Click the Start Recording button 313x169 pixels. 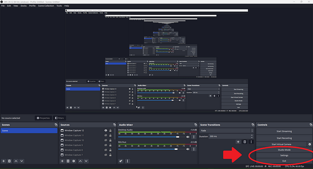point(284,138)
